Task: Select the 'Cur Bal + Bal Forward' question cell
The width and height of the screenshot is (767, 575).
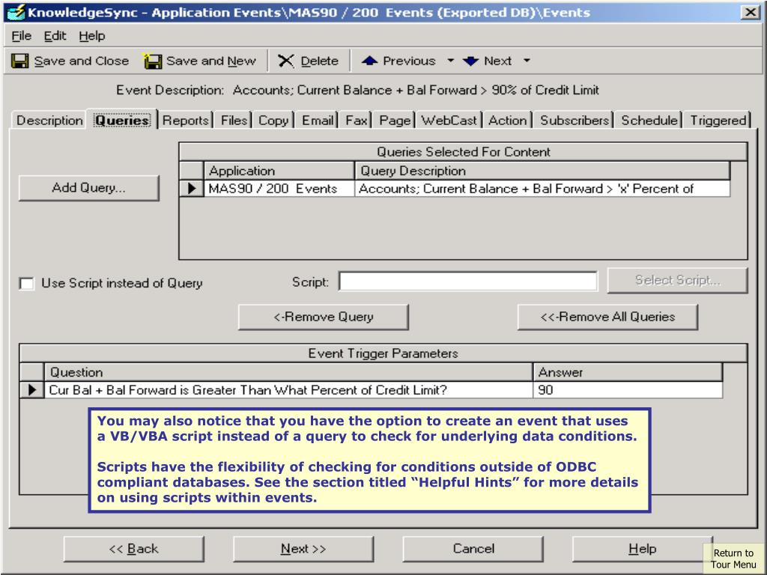Action: (x=288, y=389)
